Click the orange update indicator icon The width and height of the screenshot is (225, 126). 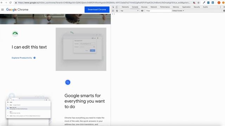[223, 3]
